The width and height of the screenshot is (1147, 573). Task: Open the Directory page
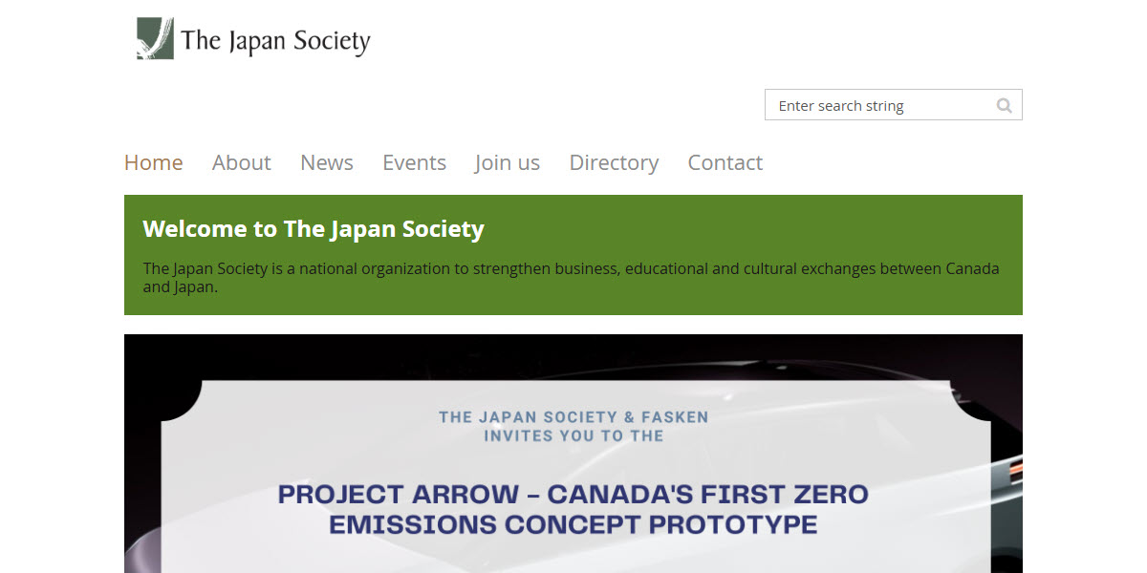pyautogui.click(x=614, y=162)
